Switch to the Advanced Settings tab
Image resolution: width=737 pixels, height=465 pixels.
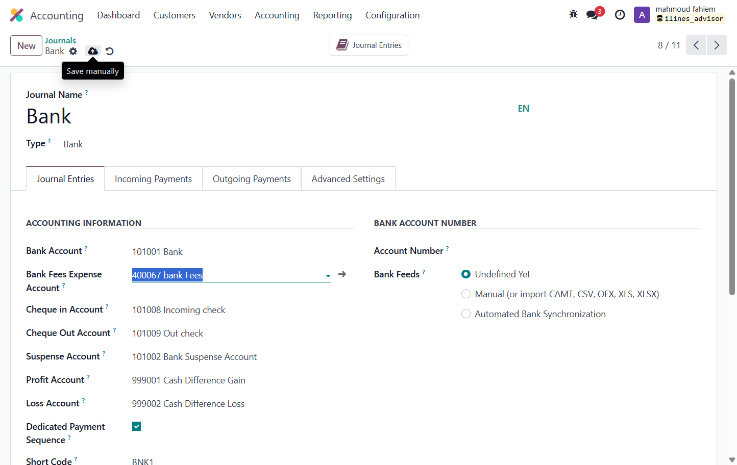pos(348,179)
